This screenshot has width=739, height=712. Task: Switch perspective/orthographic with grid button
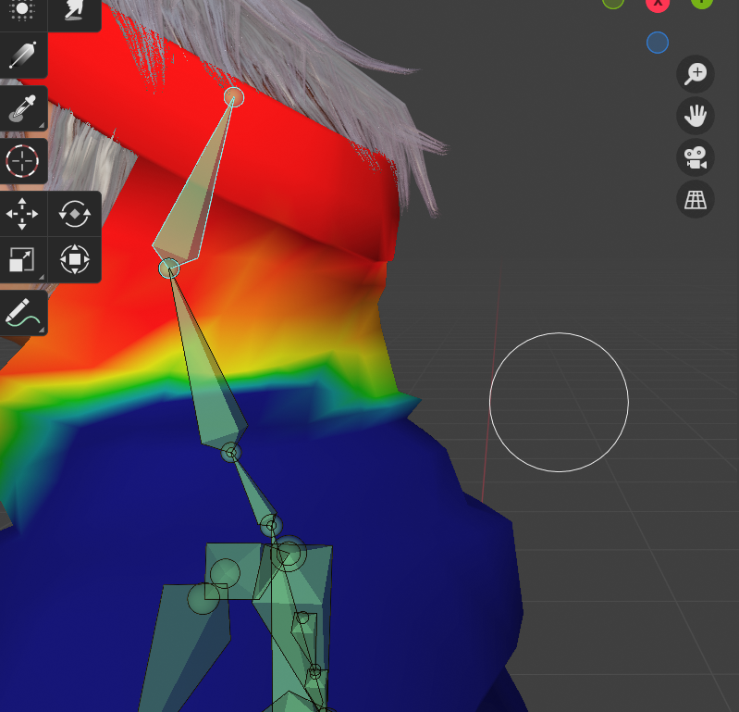pos(696,199)
